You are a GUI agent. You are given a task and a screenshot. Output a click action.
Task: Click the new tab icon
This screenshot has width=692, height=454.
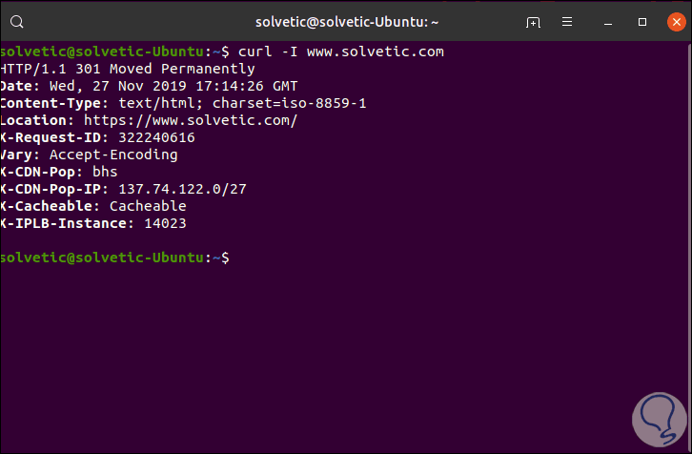coord(533,21)
